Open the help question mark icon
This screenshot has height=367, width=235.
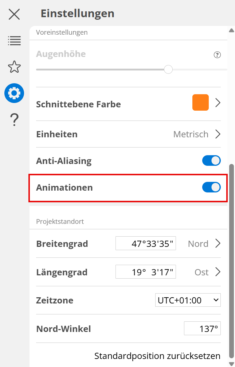14,119
